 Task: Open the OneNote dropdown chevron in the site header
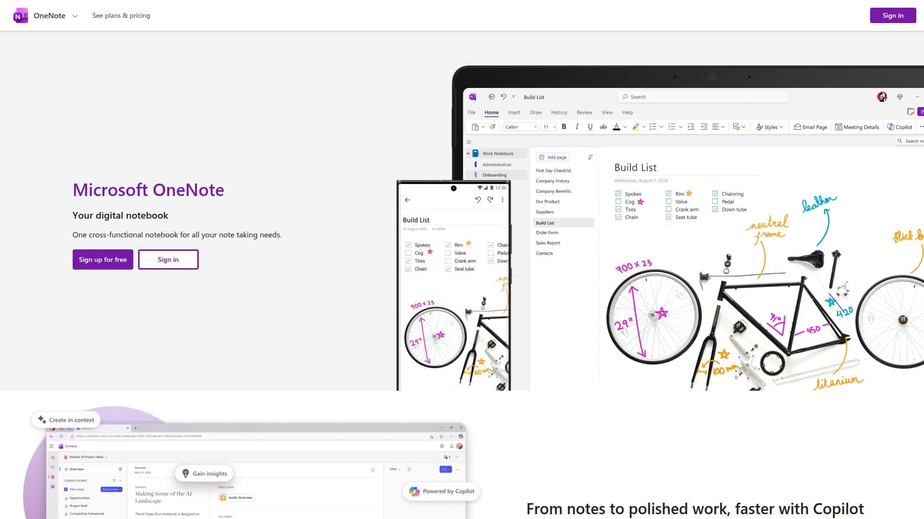click(x=75, y=16)
